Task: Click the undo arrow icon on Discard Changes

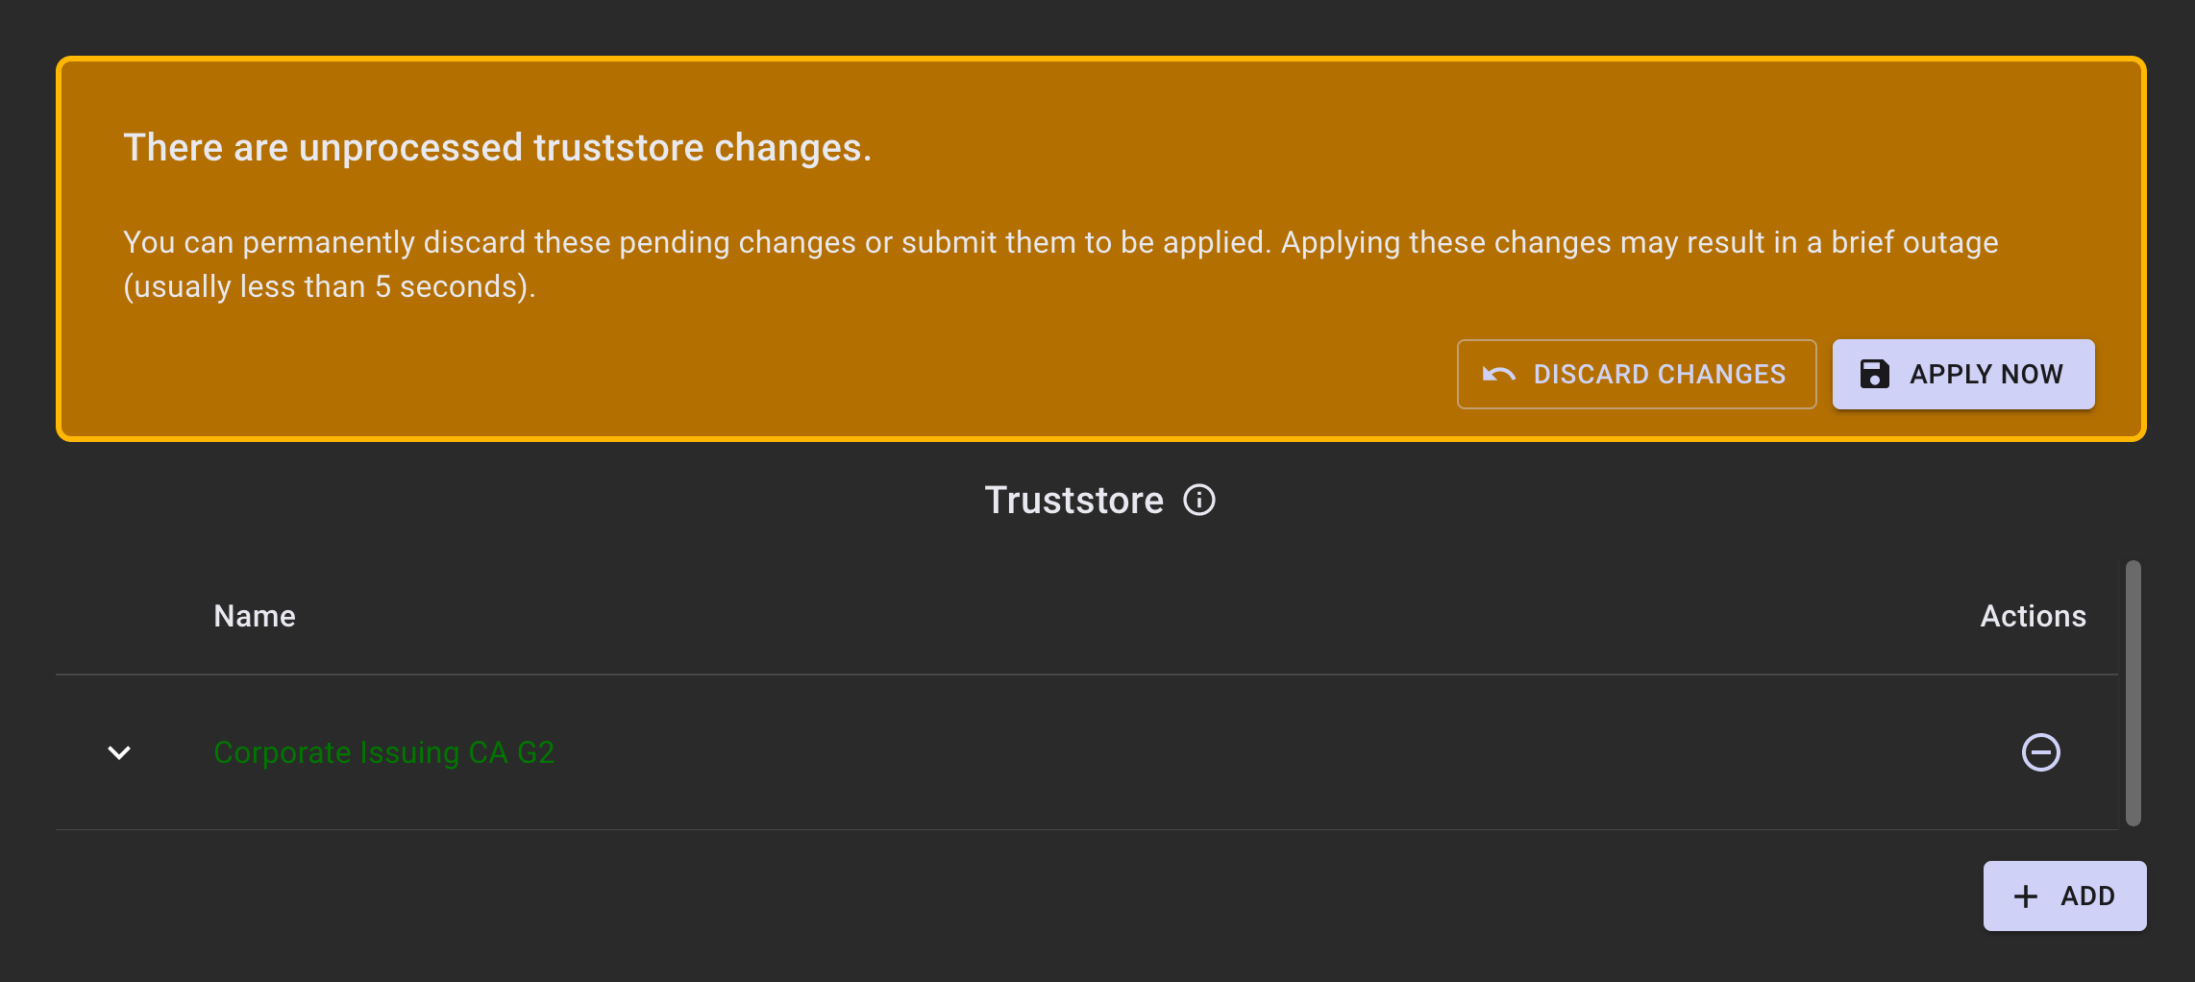Action: click(1498, 375)
